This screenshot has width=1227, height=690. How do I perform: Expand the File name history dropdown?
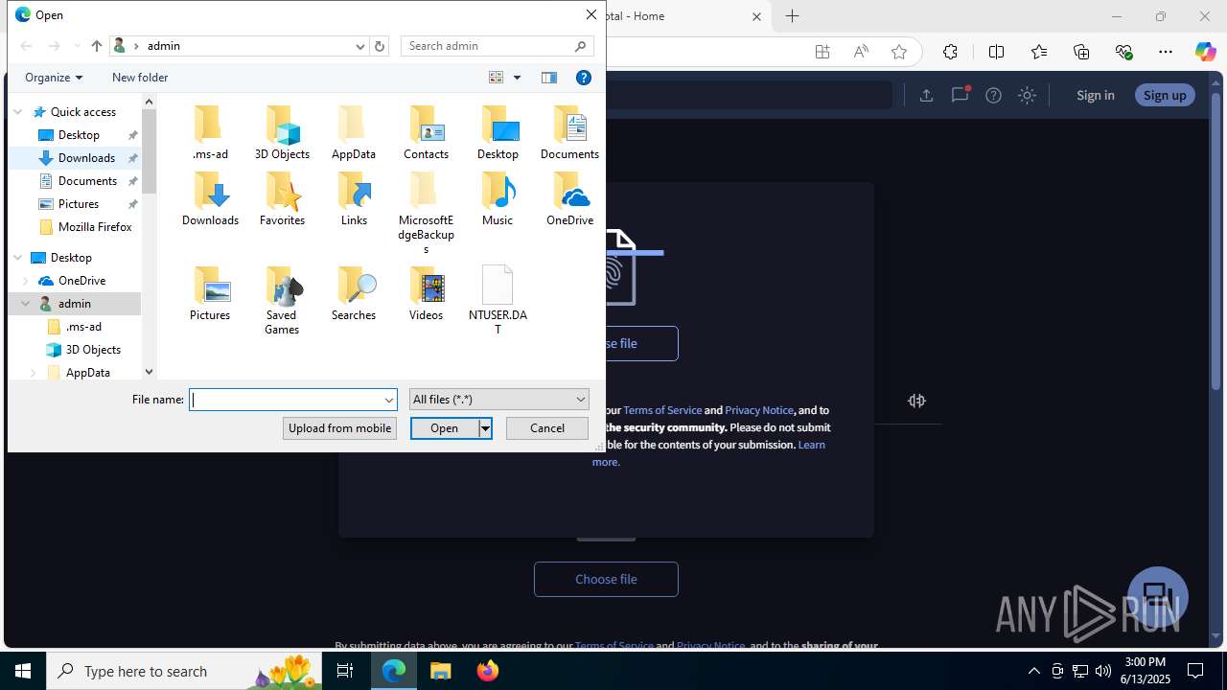pos(388,400)
